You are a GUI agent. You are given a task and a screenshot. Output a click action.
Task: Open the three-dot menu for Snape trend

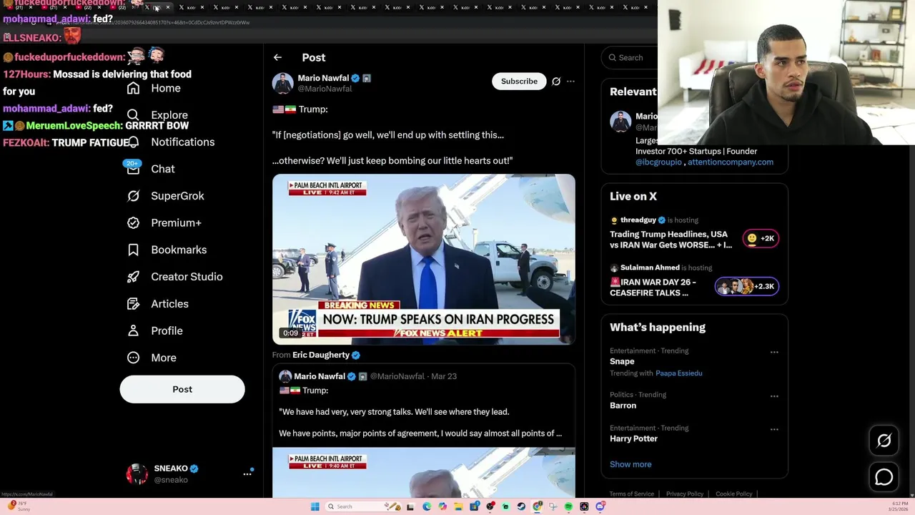[774, 352]
